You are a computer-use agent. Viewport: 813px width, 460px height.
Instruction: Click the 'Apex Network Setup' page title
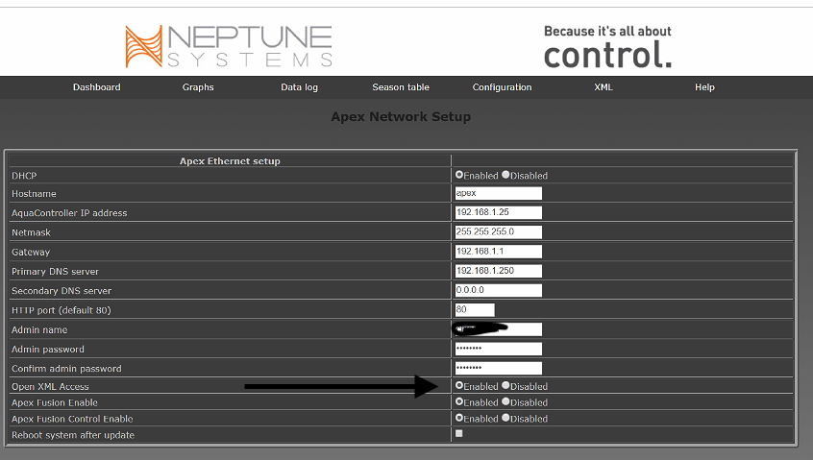[401, 116]
